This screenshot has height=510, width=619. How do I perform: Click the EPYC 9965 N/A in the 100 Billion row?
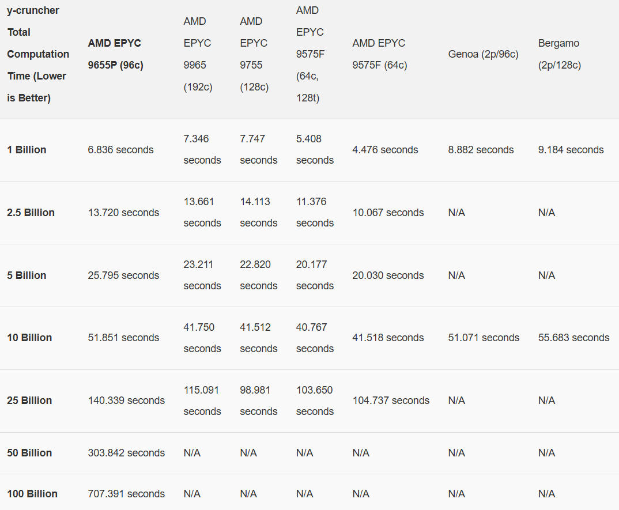(x=192, y=494)
